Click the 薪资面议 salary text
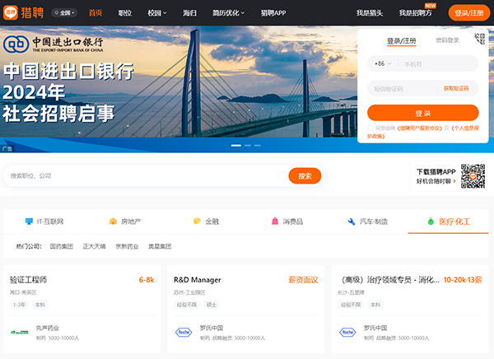Viewport: 494px width, 359px height. point(303,280)
